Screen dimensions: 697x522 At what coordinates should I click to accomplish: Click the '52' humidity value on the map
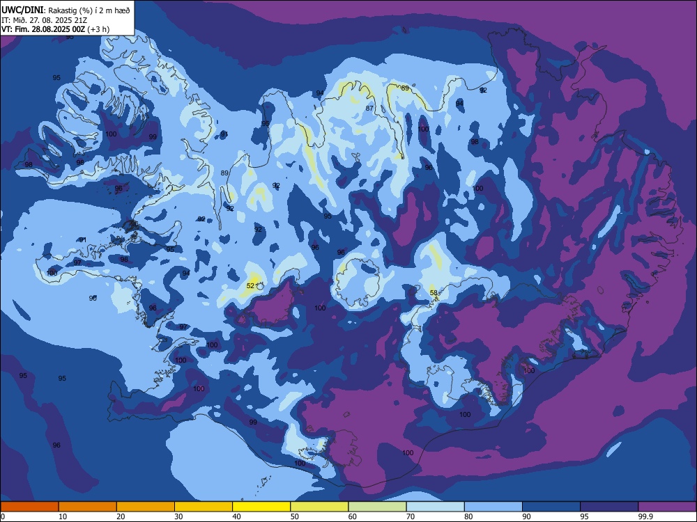[x=250, y=286]
